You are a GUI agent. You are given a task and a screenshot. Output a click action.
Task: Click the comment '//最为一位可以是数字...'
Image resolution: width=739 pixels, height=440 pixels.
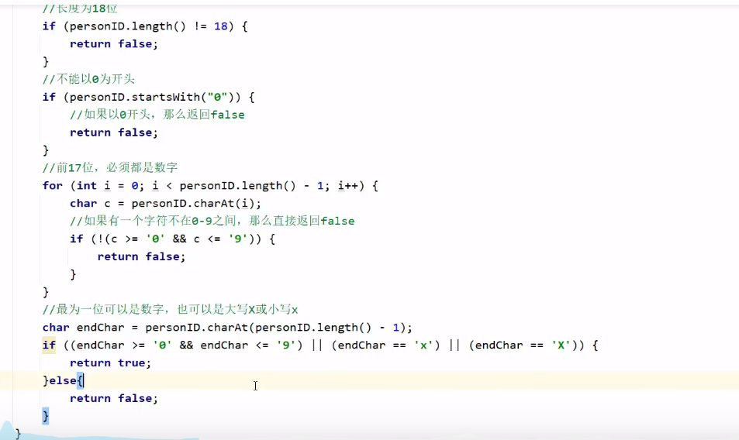click(170, 309)
